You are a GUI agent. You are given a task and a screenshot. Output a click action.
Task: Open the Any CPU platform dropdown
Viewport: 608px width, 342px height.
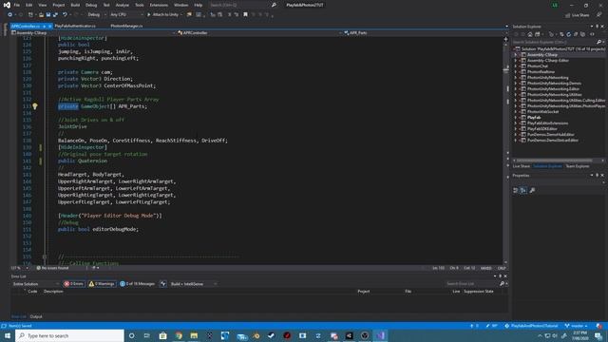pyautogui.click(x=126, y=15)
